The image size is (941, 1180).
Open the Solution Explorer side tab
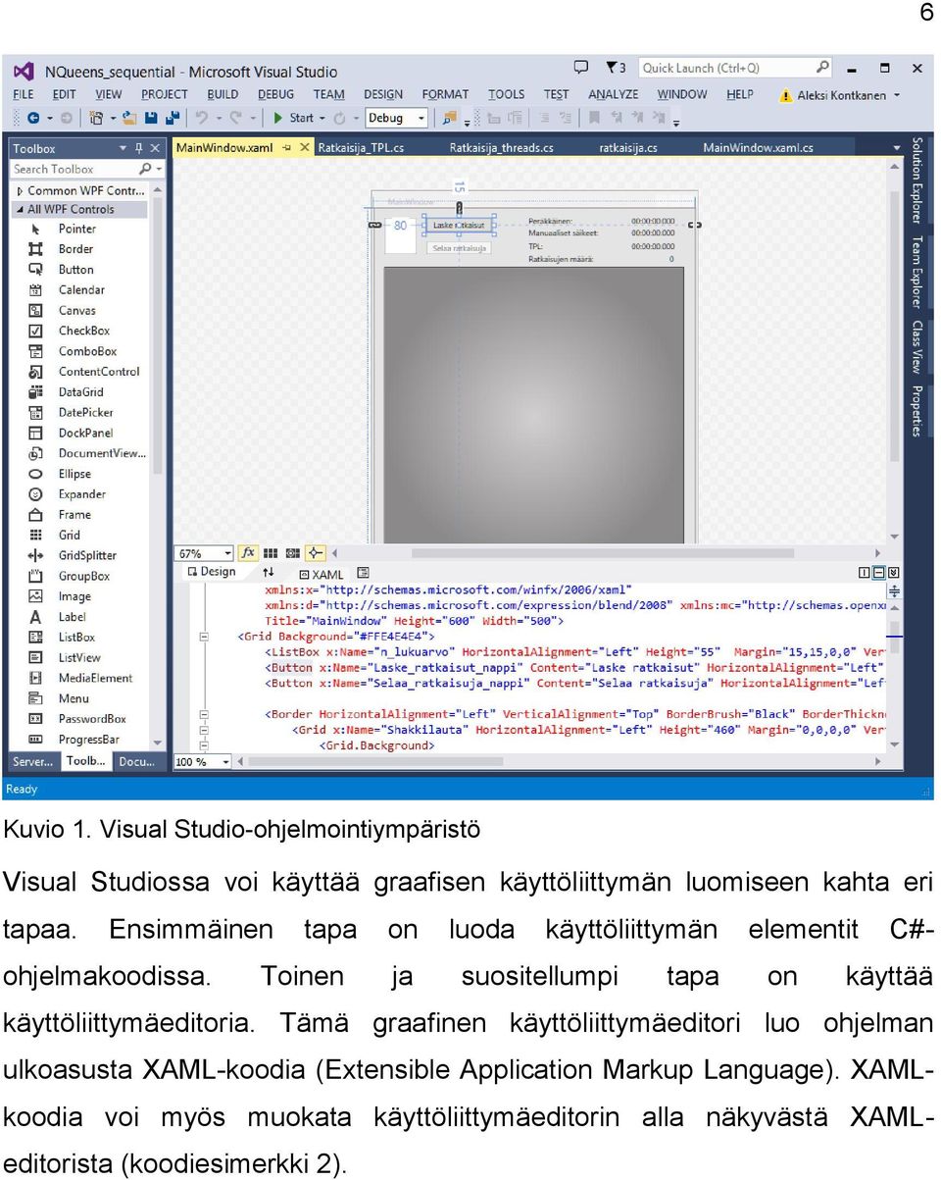pyautogui.click(x=916, y=180)
